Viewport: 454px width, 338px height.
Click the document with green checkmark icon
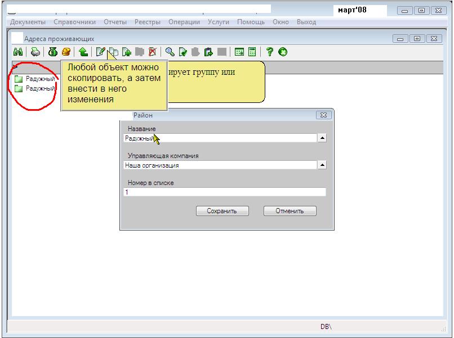pyautogui.click(x=183, y=52)
